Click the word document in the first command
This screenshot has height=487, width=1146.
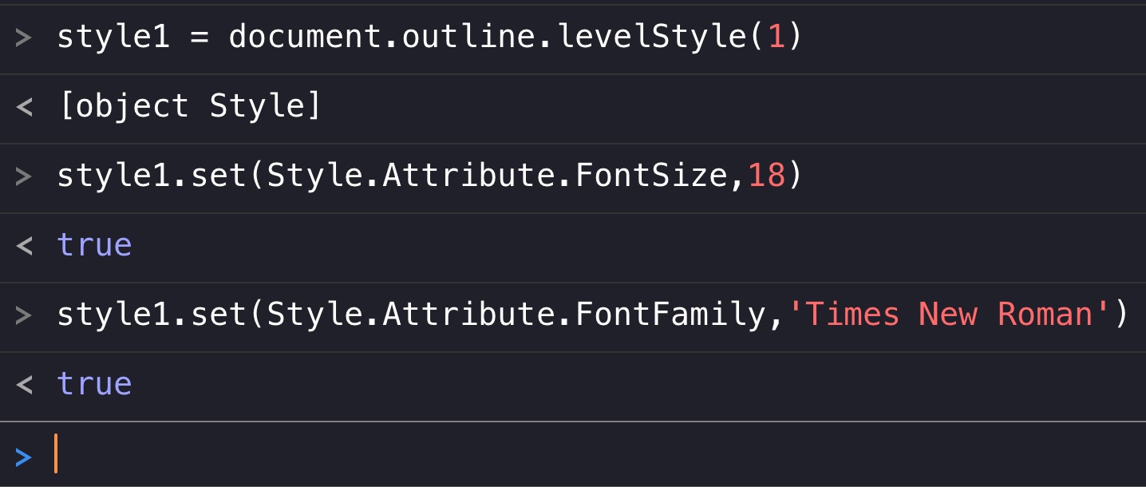(x=306, y=38)
